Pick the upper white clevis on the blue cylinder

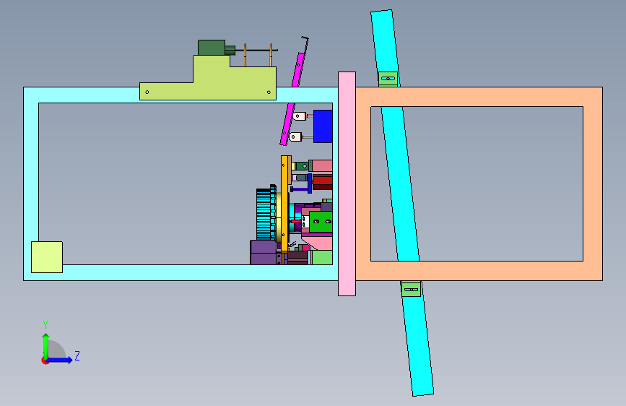click(x=299, y=116)
